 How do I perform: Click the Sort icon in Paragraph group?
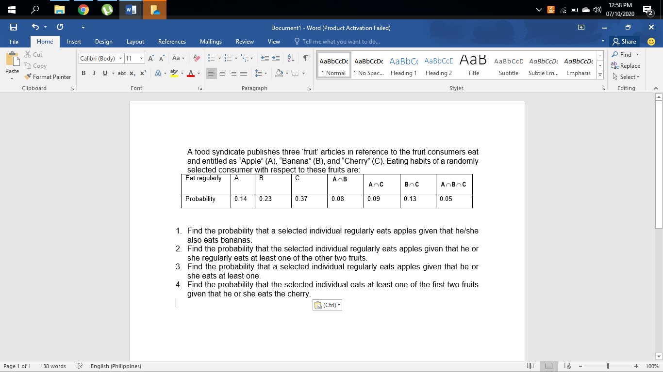(291, 57)
